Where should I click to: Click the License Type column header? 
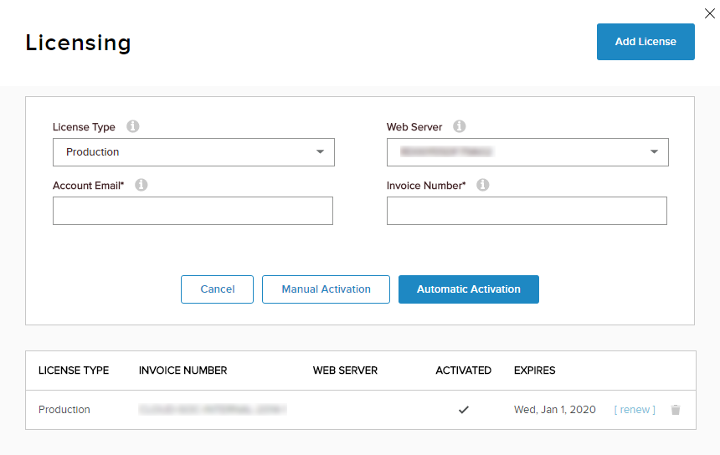click(74, 371)
